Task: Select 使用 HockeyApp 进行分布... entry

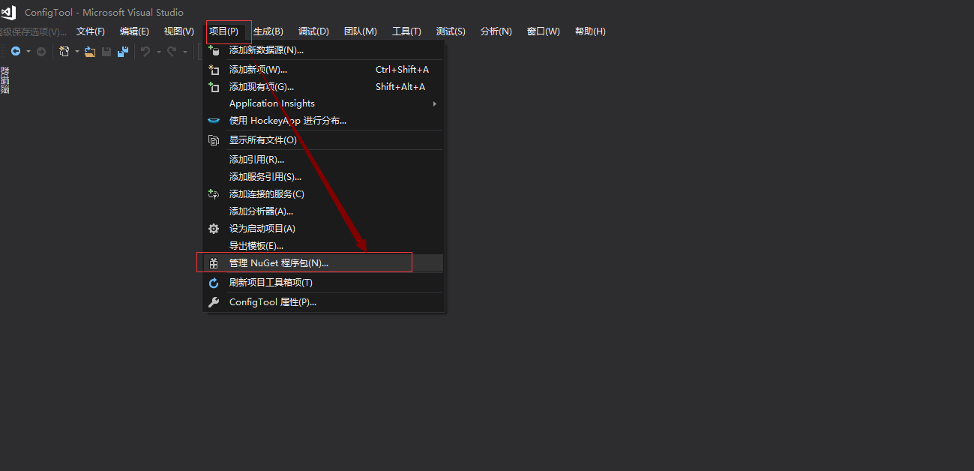Action: pos(324,121)
